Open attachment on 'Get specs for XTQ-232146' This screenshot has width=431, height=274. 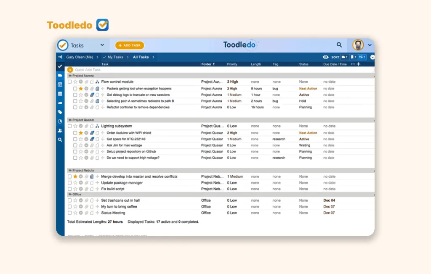click(x=92, y=139)
